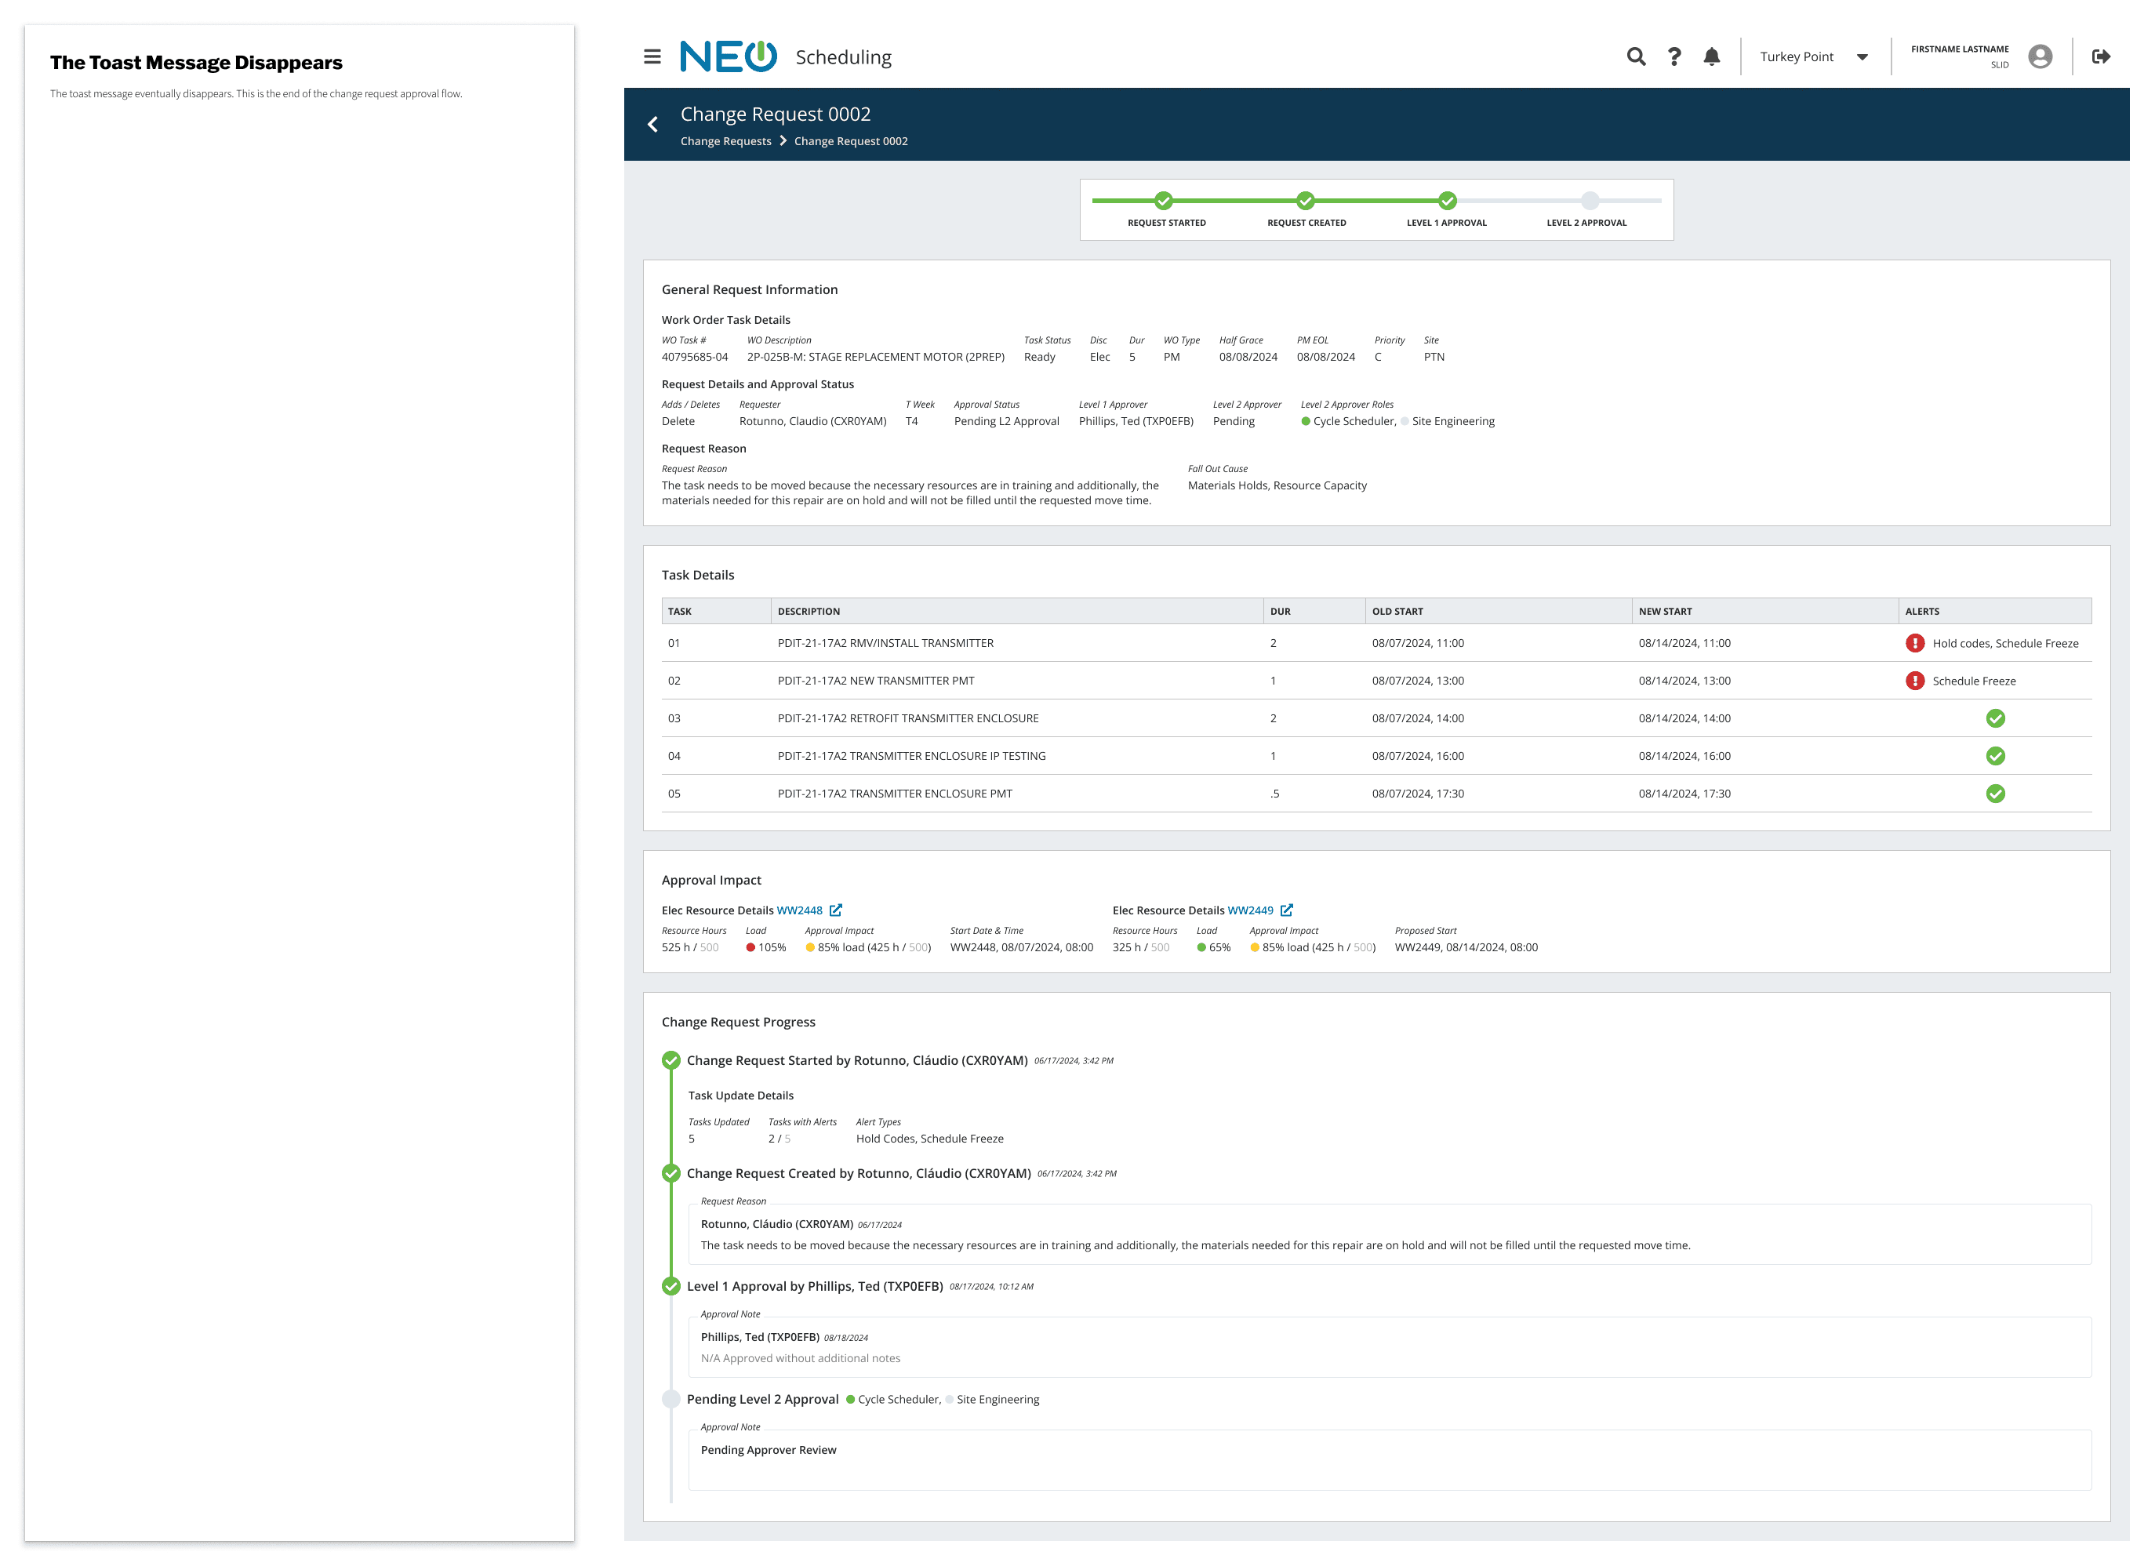The height and width of the screenshot is (1566, 2155).
Task: Click the logout icon
Action: pos(2101,57)
